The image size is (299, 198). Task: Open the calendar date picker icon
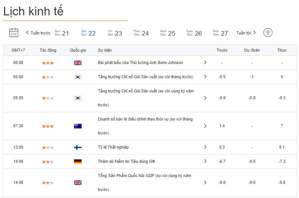(x=14, y=33)
